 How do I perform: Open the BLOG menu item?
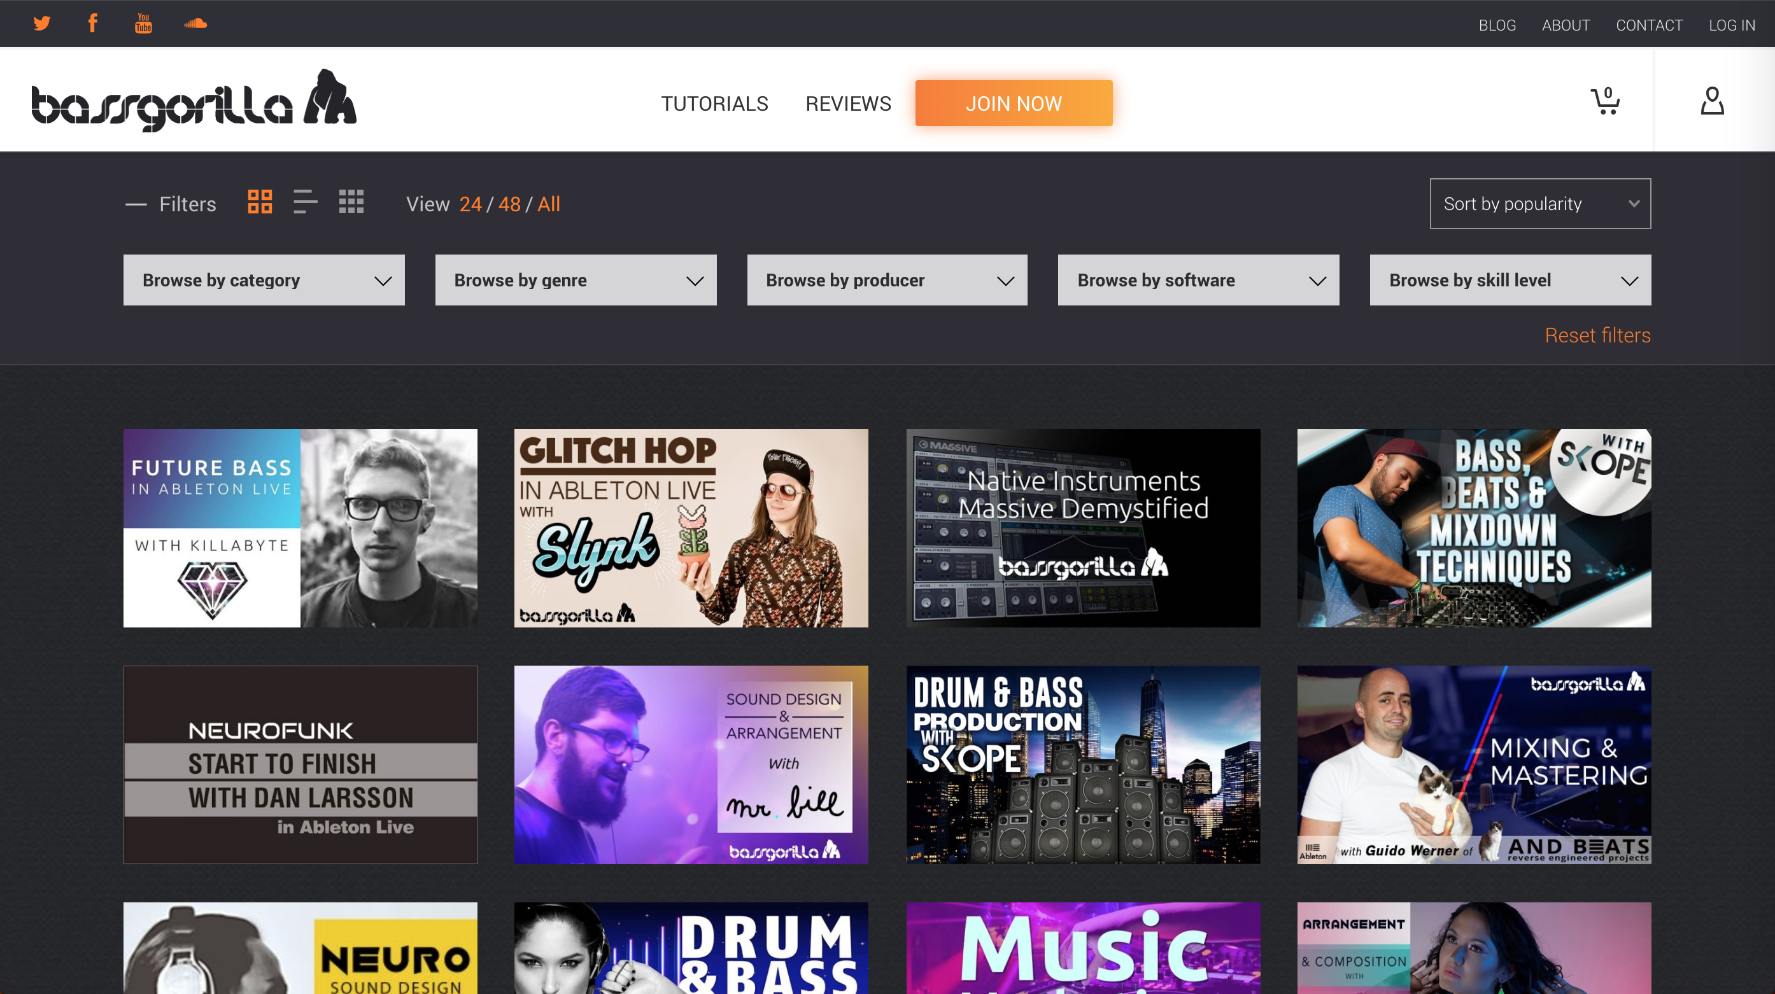click(x=1497, y=25)
